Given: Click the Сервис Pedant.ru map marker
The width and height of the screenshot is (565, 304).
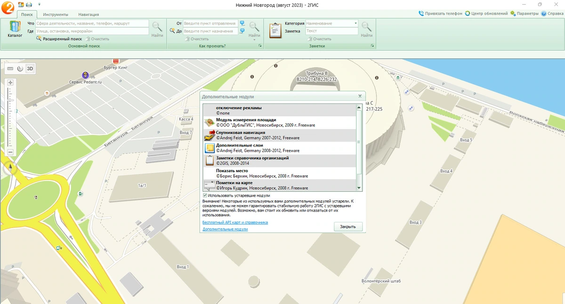Looking at the screenshot, I should pyautogui.click(x=85, y=75).
